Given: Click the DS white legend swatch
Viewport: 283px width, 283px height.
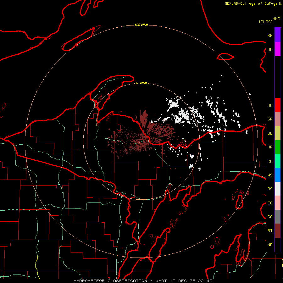Looking at the screenshot, I should coord(278,189).
